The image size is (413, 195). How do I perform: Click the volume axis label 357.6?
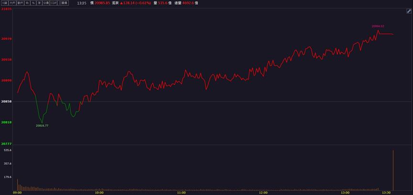[8, 164]
